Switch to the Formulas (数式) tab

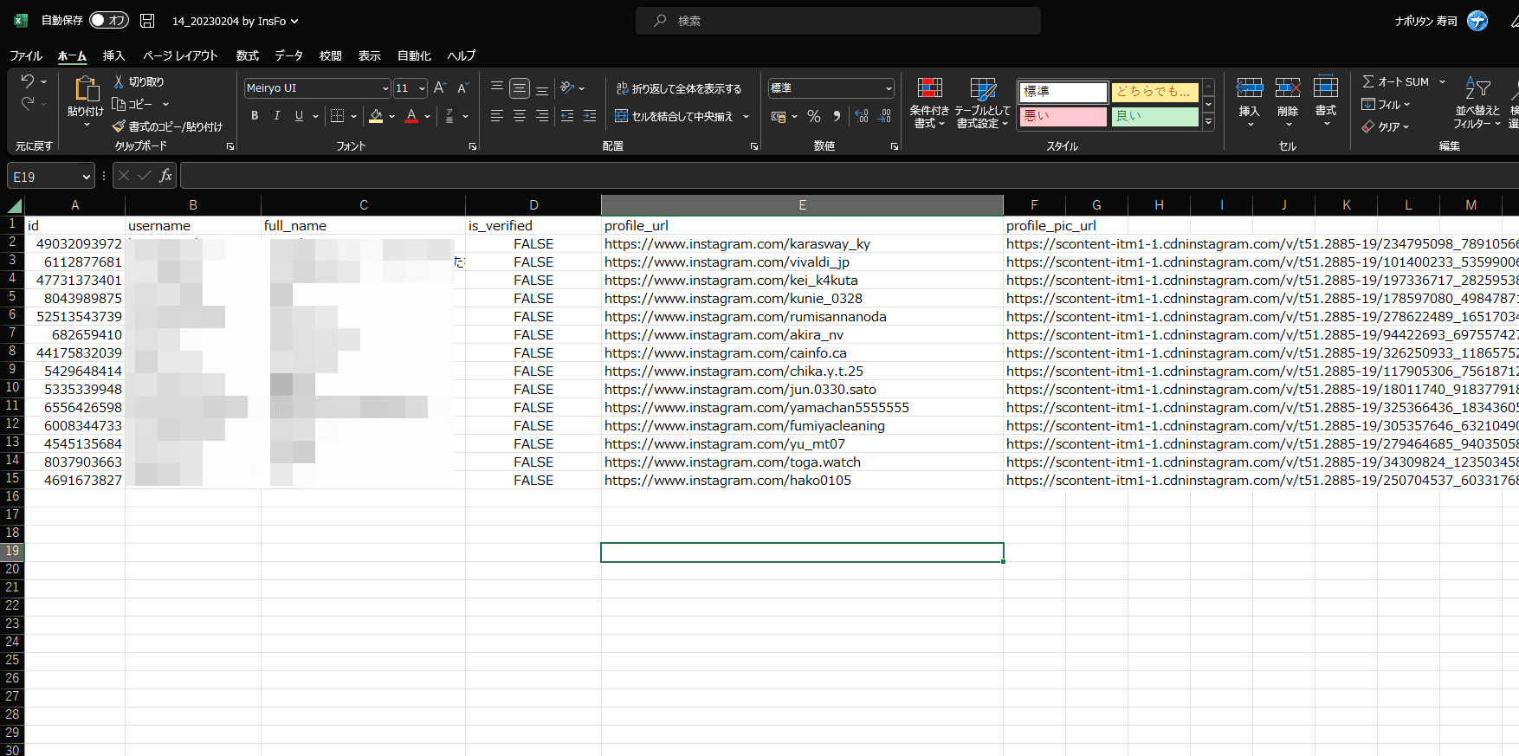click(248, 55)
